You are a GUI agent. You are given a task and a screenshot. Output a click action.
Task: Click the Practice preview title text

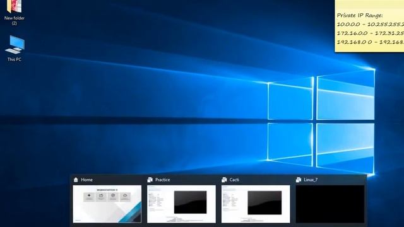(x=163, y=180)
